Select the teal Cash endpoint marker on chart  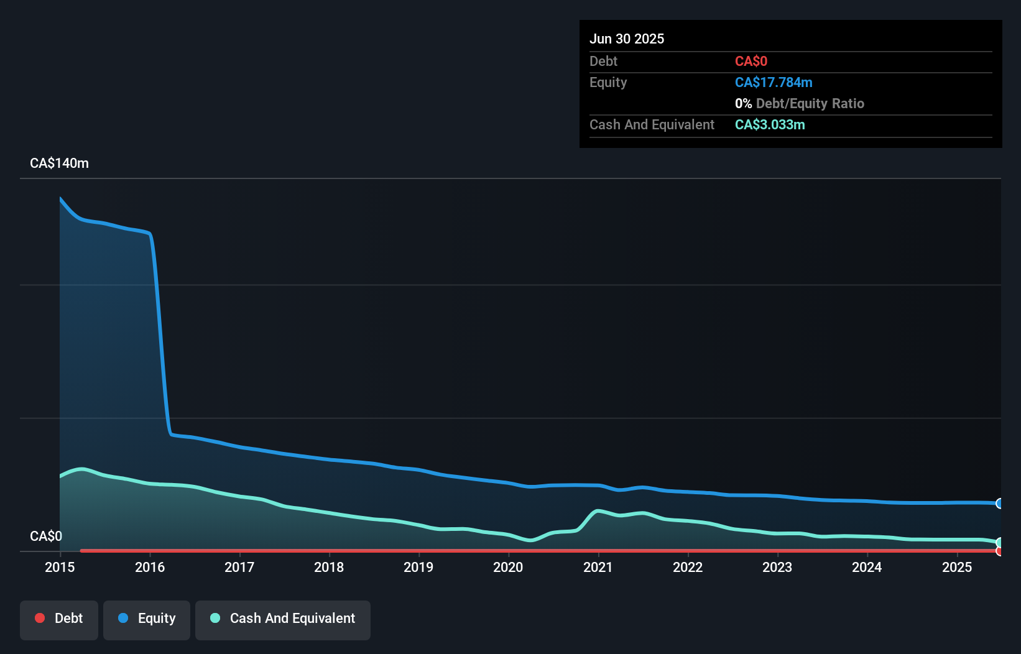[999, 541]
